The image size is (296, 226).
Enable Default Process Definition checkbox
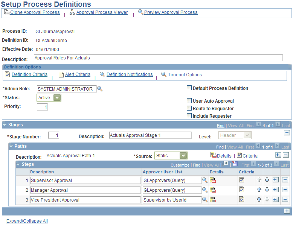pos(189,88)
